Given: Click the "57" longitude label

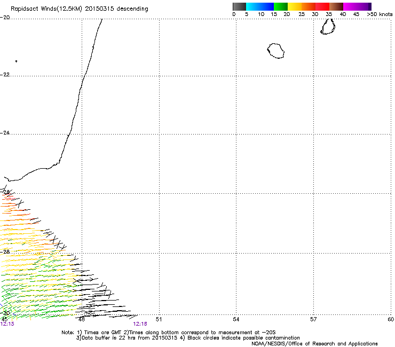Looking at the screenshot, I should (x=313, y=319).
